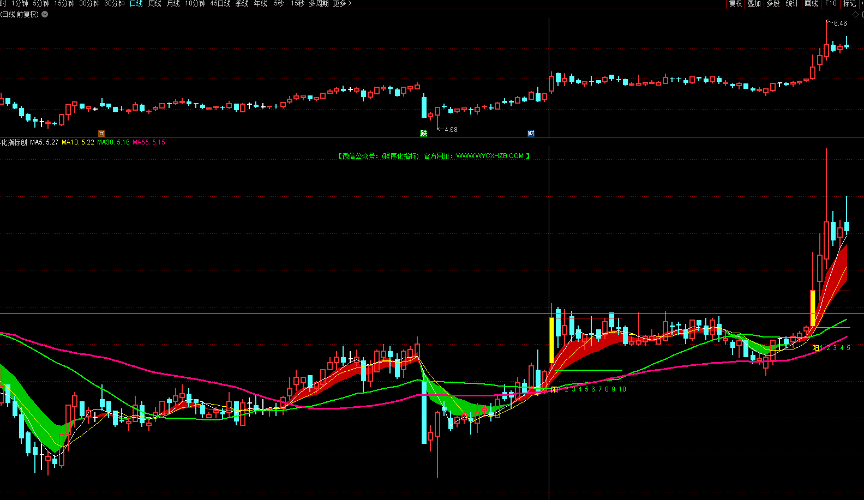Screen dimensions: 864x500
Task: Open the 多周期 multi-period selector
Action: (x=319, y=4)
